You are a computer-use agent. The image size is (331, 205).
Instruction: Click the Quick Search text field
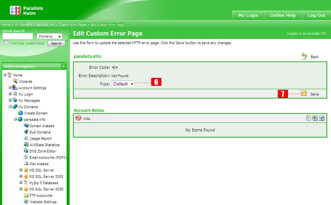[18, 36]
